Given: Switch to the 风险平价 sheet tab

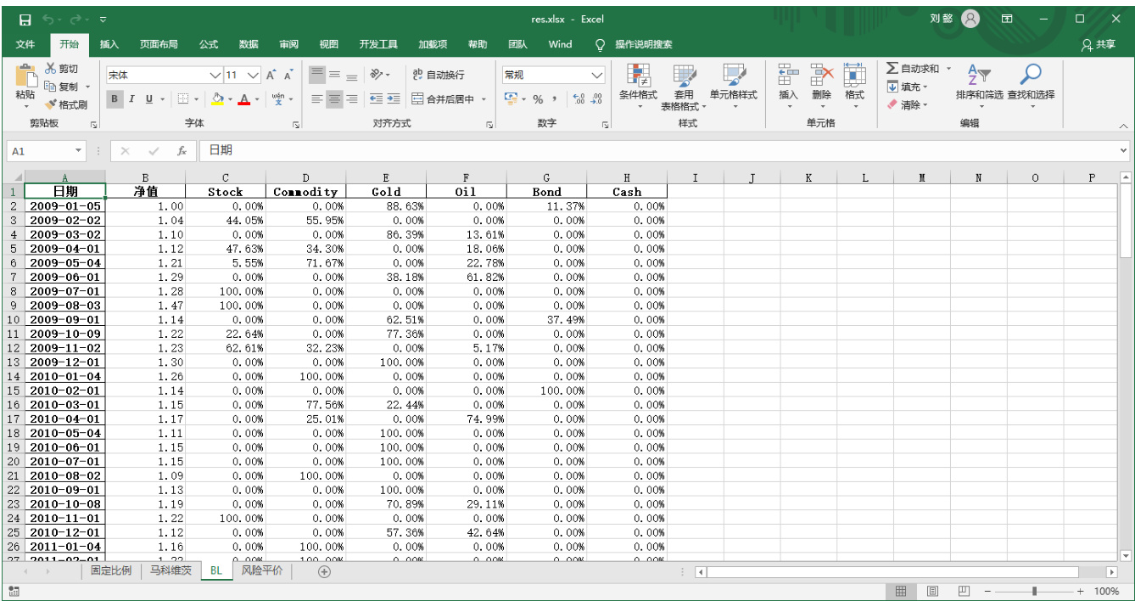Looking at the screenshot, I should [261, 570].
